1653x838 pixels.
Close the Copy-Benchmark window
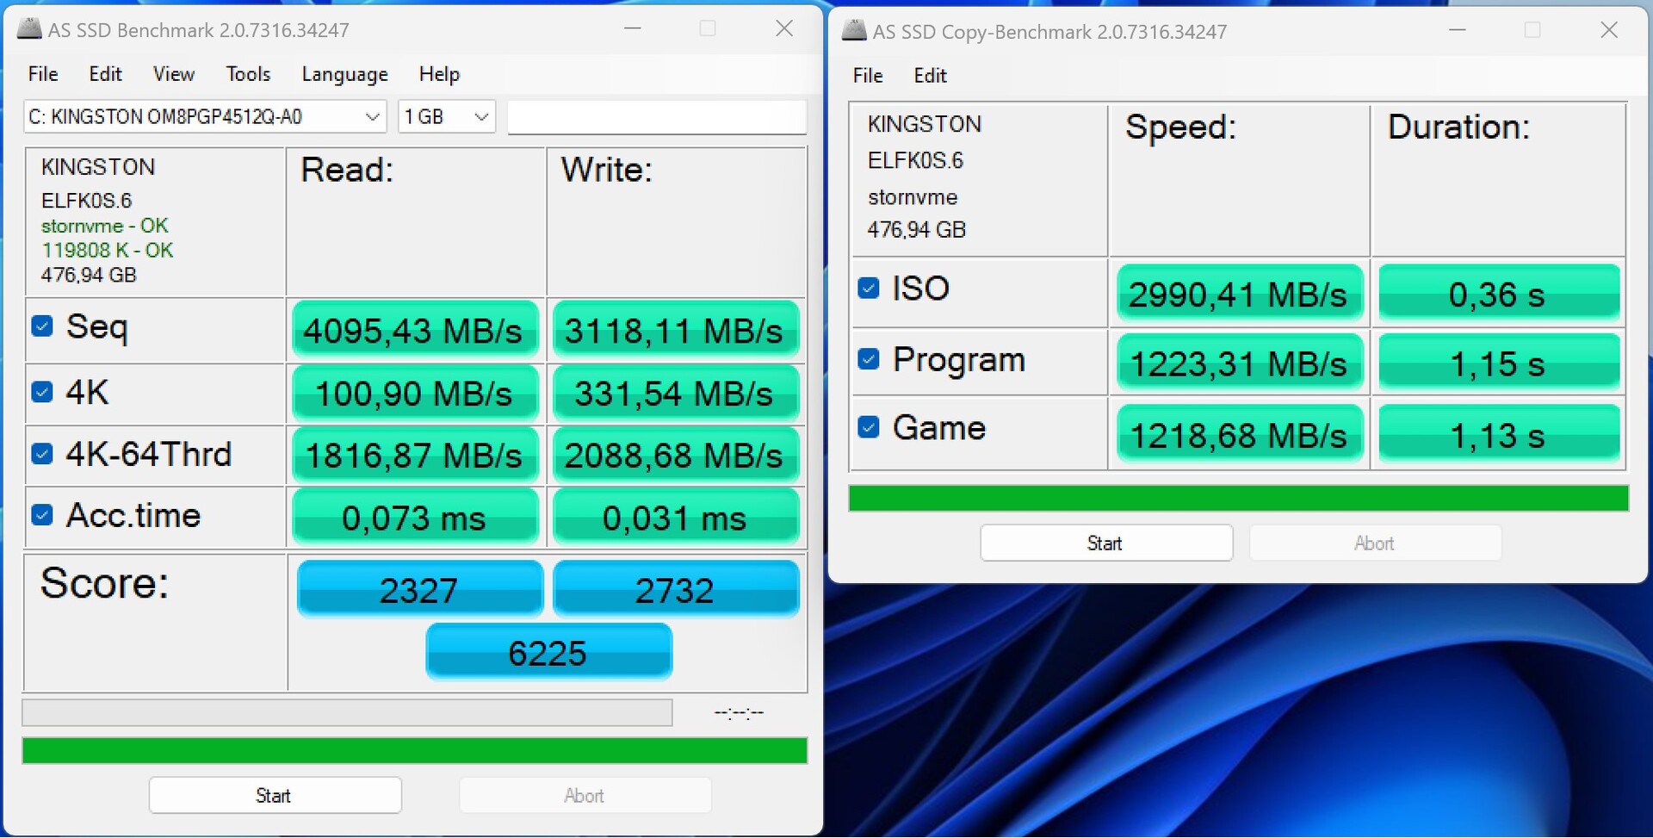point(1608,31)
